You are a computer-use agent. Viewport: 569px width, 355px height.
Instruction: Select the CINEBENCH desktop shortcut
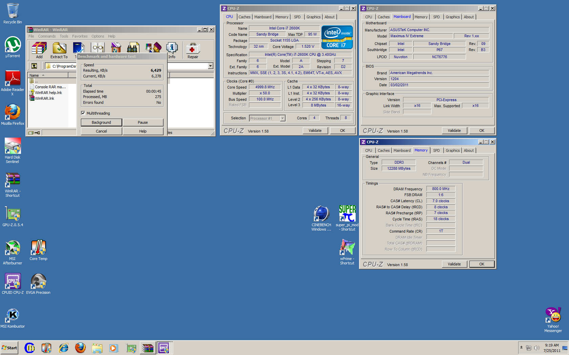click(321, 218)
